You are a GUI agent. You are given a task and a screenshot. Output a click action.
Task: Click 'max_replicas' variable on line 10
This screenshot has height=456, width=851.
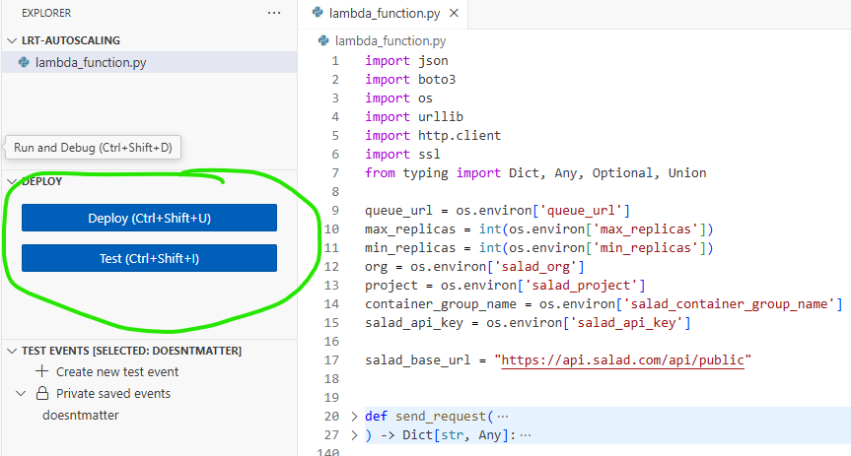[x=410, y=229]
